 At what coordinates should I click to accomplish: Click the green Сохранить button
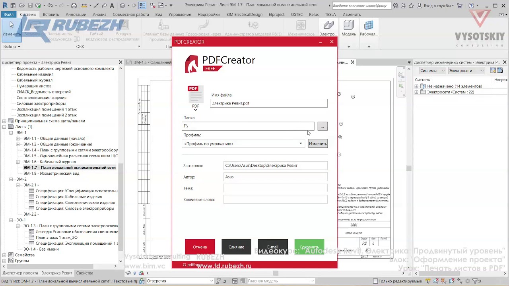coord(309,247)
